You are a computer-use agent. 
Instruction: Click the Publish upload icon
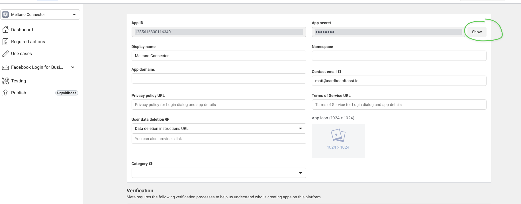(5, 93)
